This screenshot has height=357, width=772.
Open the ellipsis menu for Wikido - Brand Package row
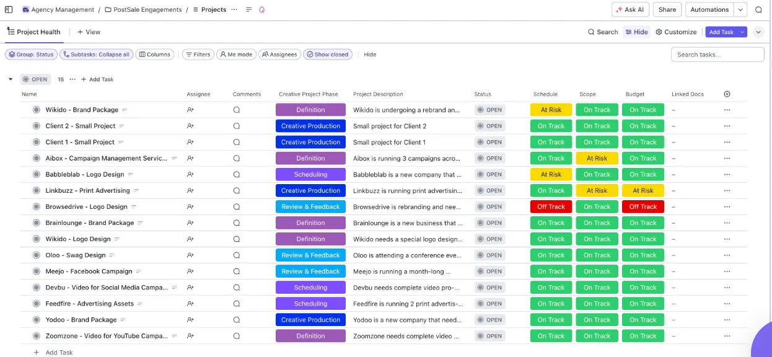tap(727, 110)
